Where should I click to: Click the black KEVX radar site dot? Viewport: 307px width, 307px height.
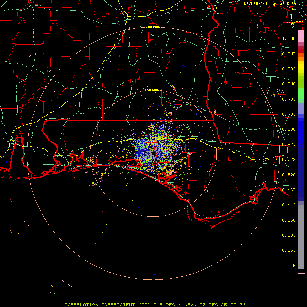pyautogui.click(x=153, y=153)
